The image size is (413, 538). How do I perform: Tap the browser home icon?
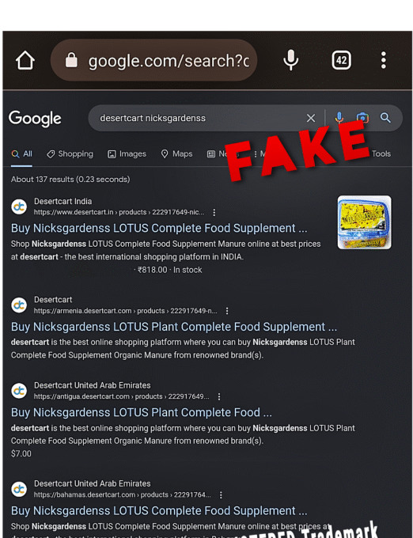(25, 60)
